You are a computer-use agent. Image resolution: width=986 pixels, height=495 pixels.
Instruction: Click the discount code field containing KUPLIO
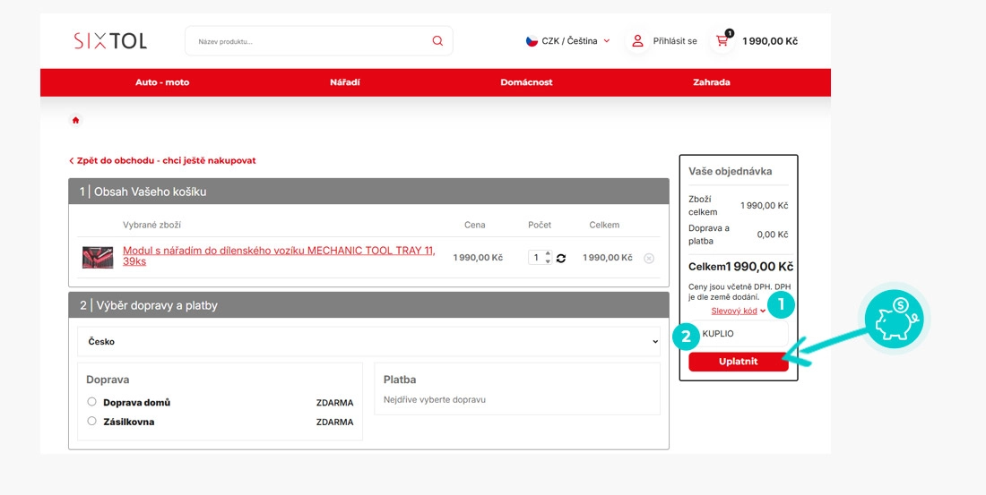pos(739,334)
